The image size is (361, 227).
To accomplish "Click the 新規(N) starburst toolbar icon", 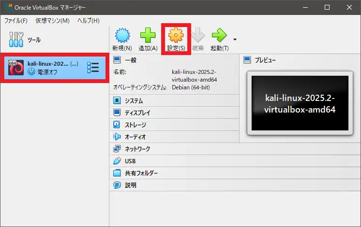I will pos(122,35).
